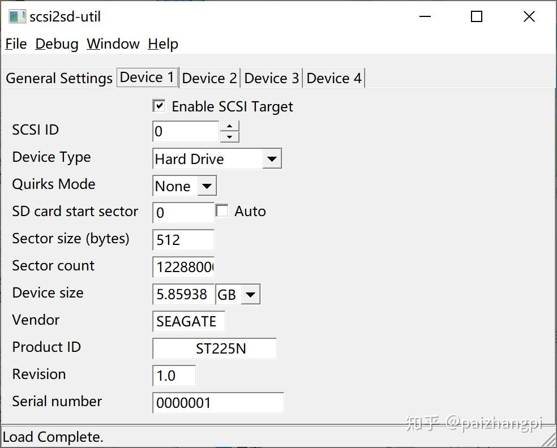
Task: Open the Debug menu
Action: point(57,44)
